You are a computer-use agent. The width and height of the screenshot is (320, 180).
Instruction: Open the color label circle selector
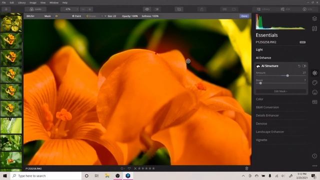click(122, 168)
